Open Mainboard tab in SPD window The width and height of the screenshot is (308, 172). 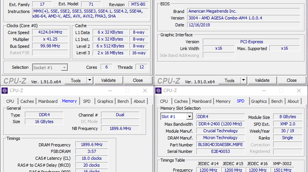pos(202,101)
